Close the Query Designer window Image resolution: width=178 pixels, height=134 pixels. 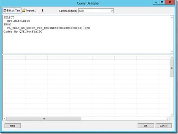[x=170, y=2]
